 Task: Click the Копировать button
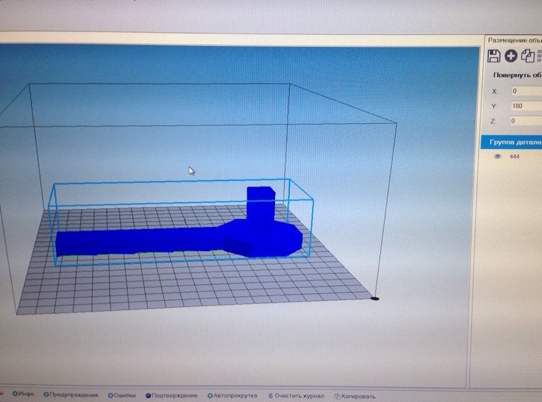(355, 396)
